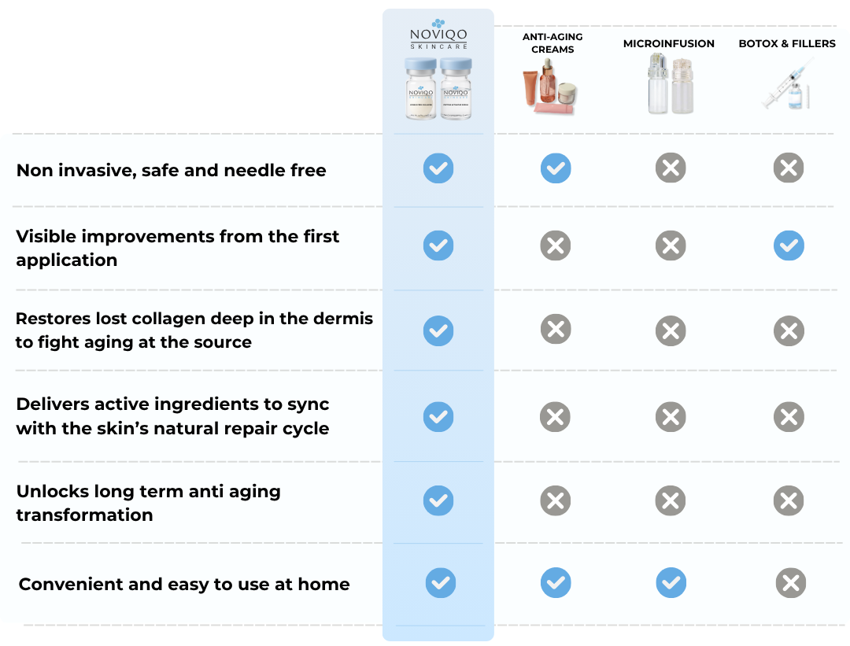Click the Botox syringe image

click(x=787, y=85)
